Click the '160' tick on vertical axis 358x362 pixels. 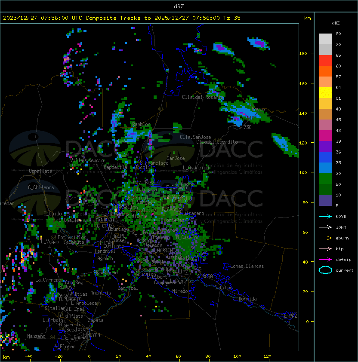(303, 83)
